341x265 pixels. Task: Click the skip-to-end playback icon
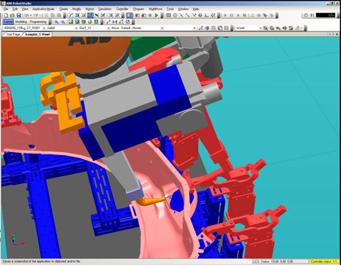pos(245,15)
